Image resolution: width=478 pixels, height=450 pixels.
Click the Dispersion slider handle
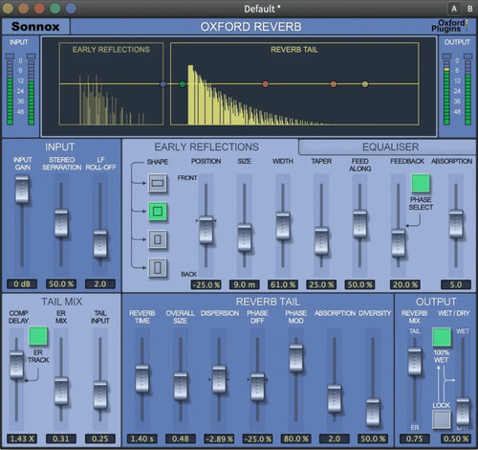219,380
